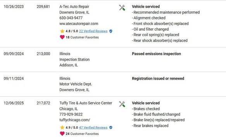Click the Passed emissions inspection entry

point(156,54)
